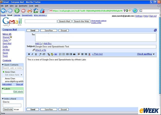Open the Tools menu

[31, 6]
